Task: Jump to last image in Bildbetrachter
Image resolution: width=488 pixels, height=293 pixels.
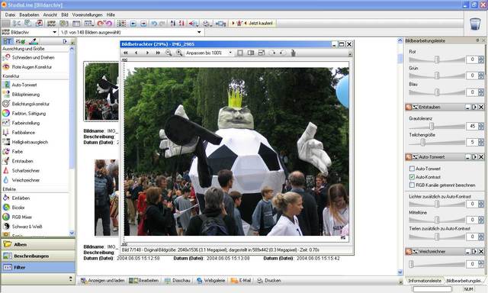Action: click(158, 53)
